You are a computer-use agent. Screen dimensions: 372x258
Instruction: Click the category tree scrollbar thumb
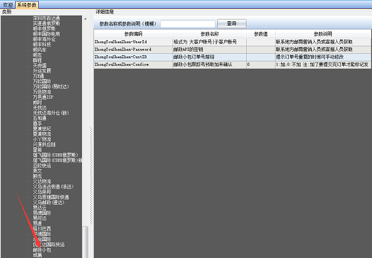click(85, 242)
